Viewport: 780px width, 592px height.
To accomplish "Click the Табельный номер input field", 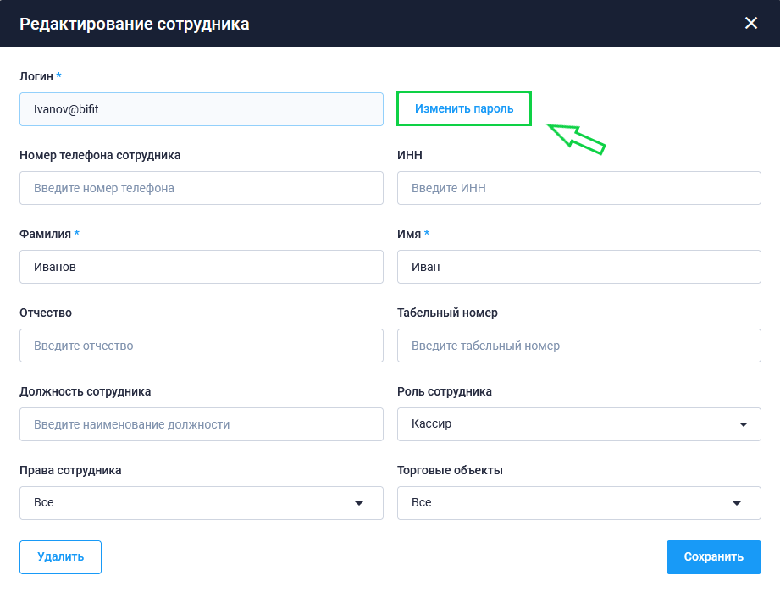I will 579,346.
